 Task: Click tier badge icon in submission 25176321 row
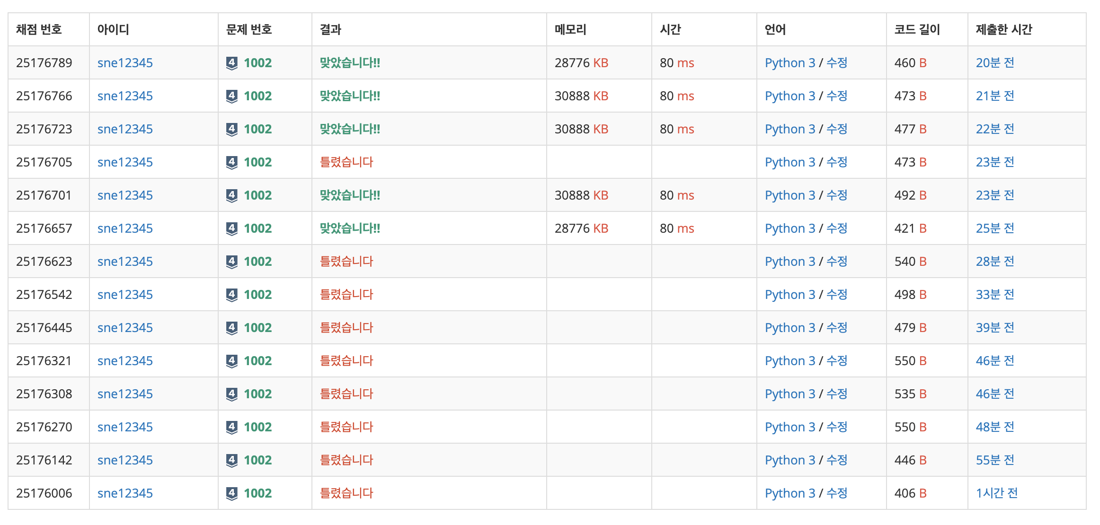point(231,361)
